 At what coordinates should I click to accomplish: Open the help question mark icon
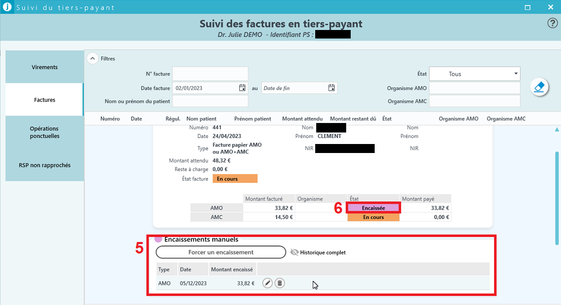pos(553,23)
